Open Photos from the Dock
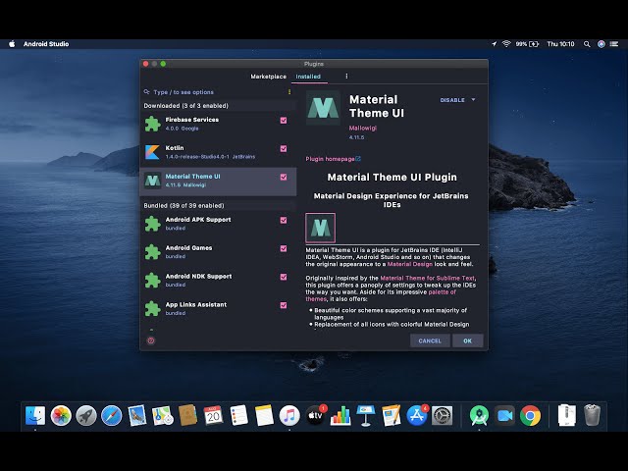628x471 pixels. (x=61, y=415)
